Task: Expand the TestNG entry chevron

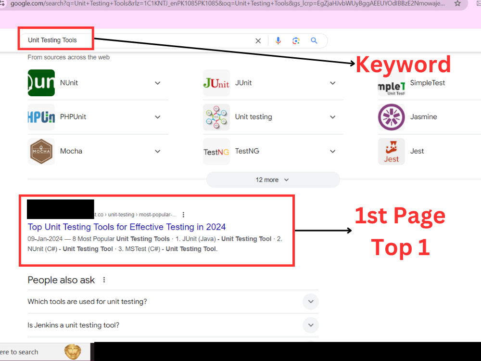Action: point(332,151)
